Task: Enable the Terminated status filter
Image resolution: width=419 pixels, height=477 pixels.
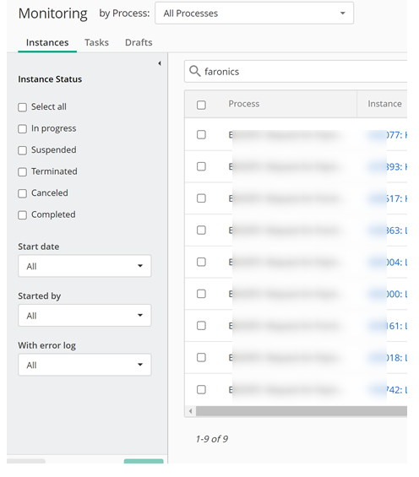Action: click(22, 172)
